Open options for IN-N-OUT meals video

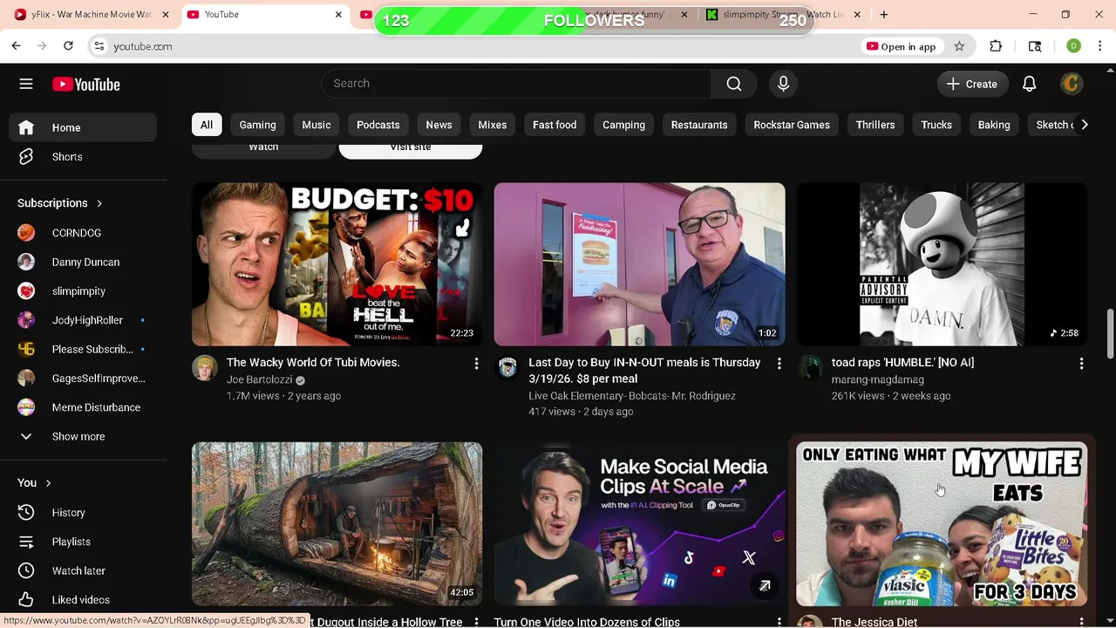[x=779, y=364]
